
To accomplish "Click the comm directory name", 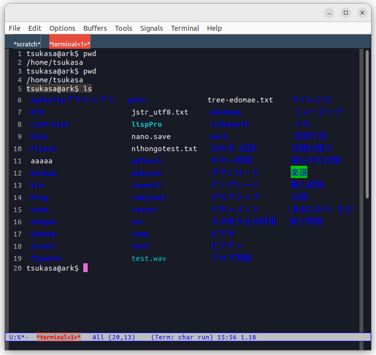I will tap(39, 210).
